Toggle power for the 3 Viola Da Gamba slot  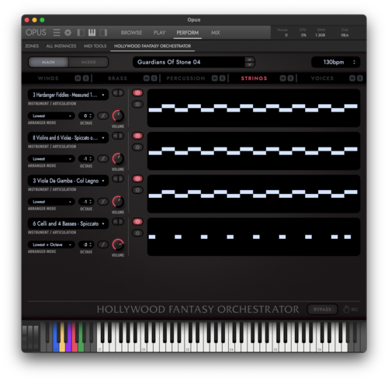(x=137, y=178)
